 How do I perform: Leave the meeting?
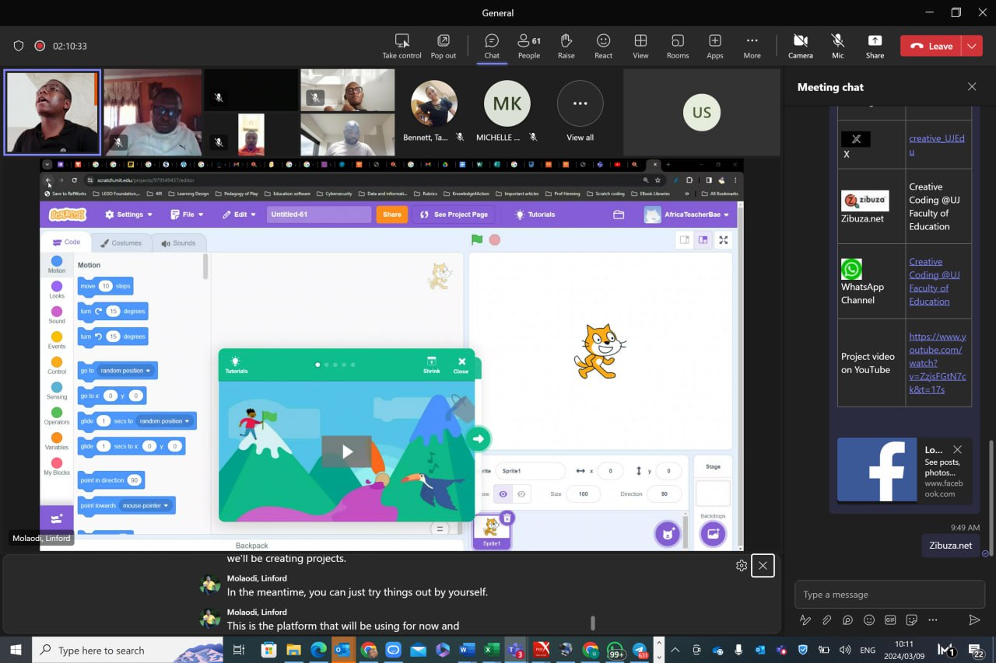tap(931, 46)
